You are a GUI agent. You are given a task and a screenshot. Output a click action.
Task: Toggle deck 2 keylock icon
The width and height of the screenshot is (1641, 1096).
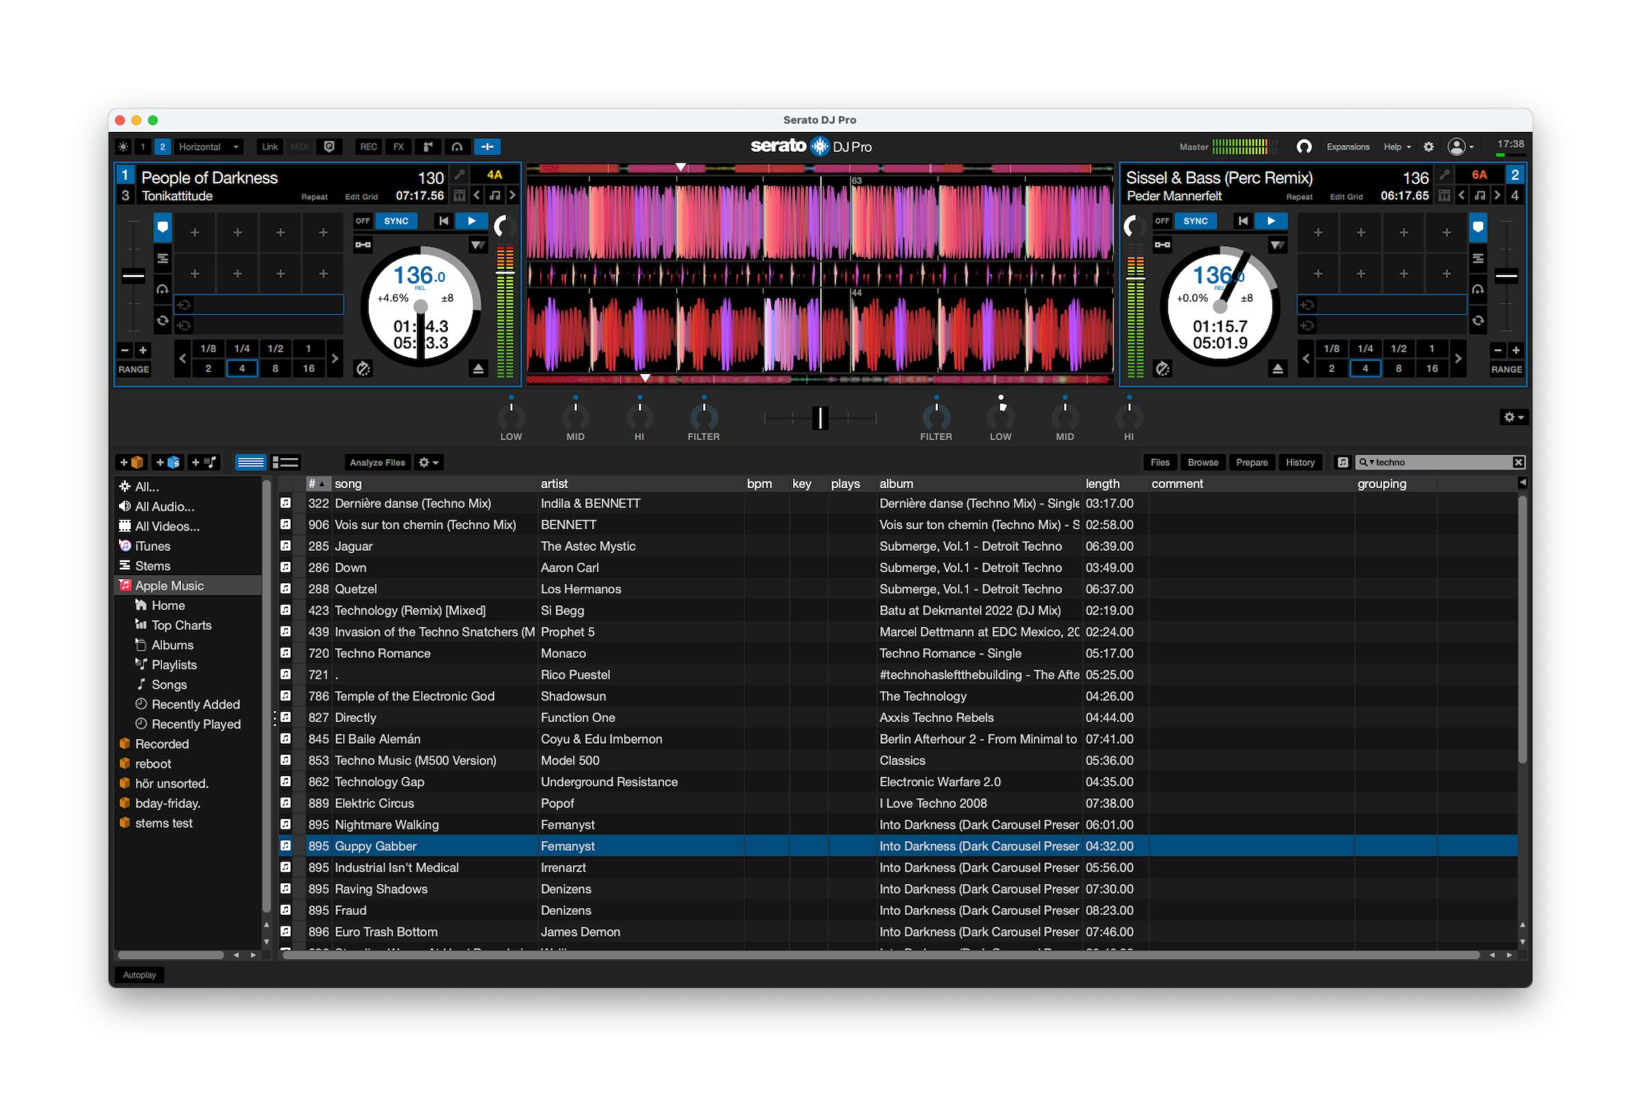(x=1162, y=245)
